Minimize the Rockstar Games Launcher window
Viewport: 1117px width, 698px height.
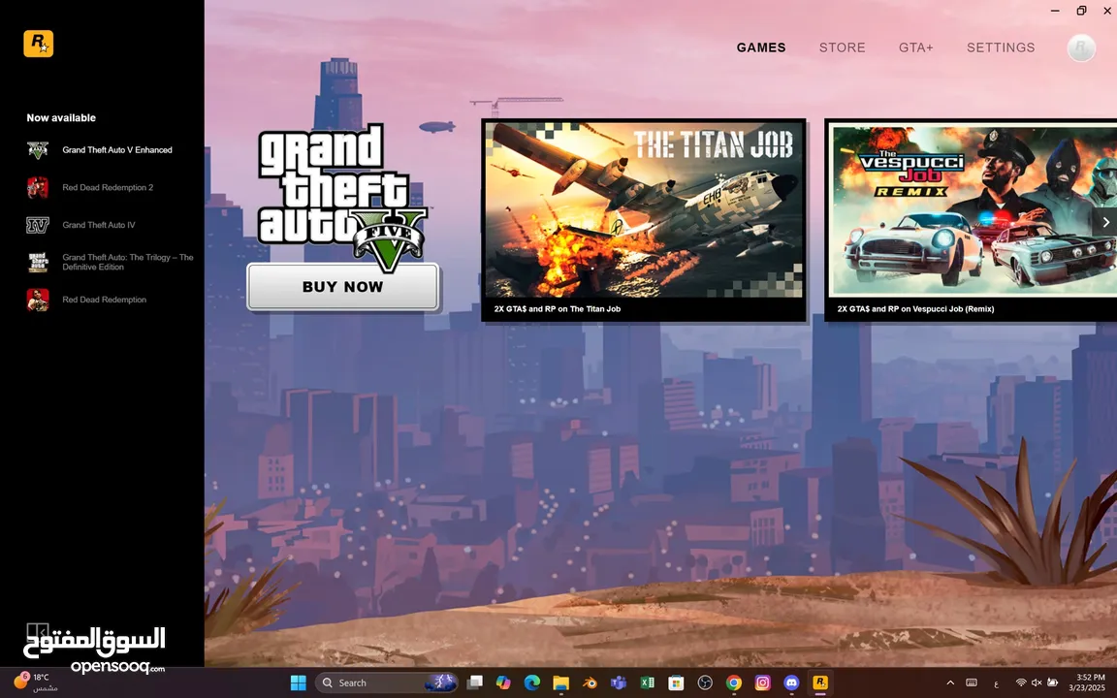coord(1055,11)
